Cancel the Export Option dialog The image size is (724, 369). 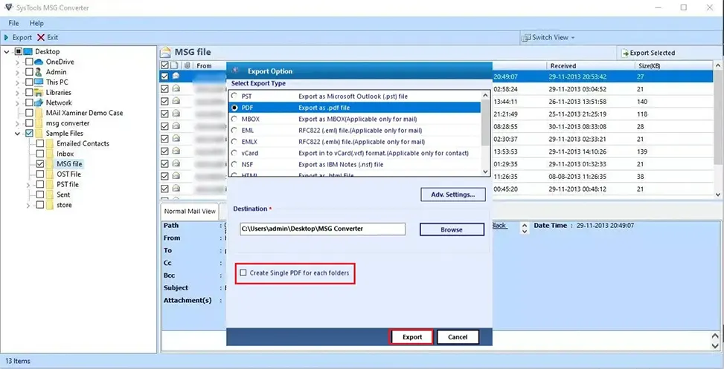click(458, 337)
